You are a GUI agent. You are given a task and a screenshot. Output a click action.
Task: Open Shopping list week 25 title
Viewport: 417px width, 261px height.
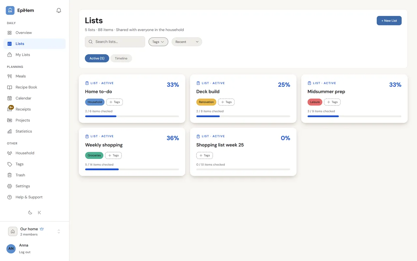tap(220, 145)
